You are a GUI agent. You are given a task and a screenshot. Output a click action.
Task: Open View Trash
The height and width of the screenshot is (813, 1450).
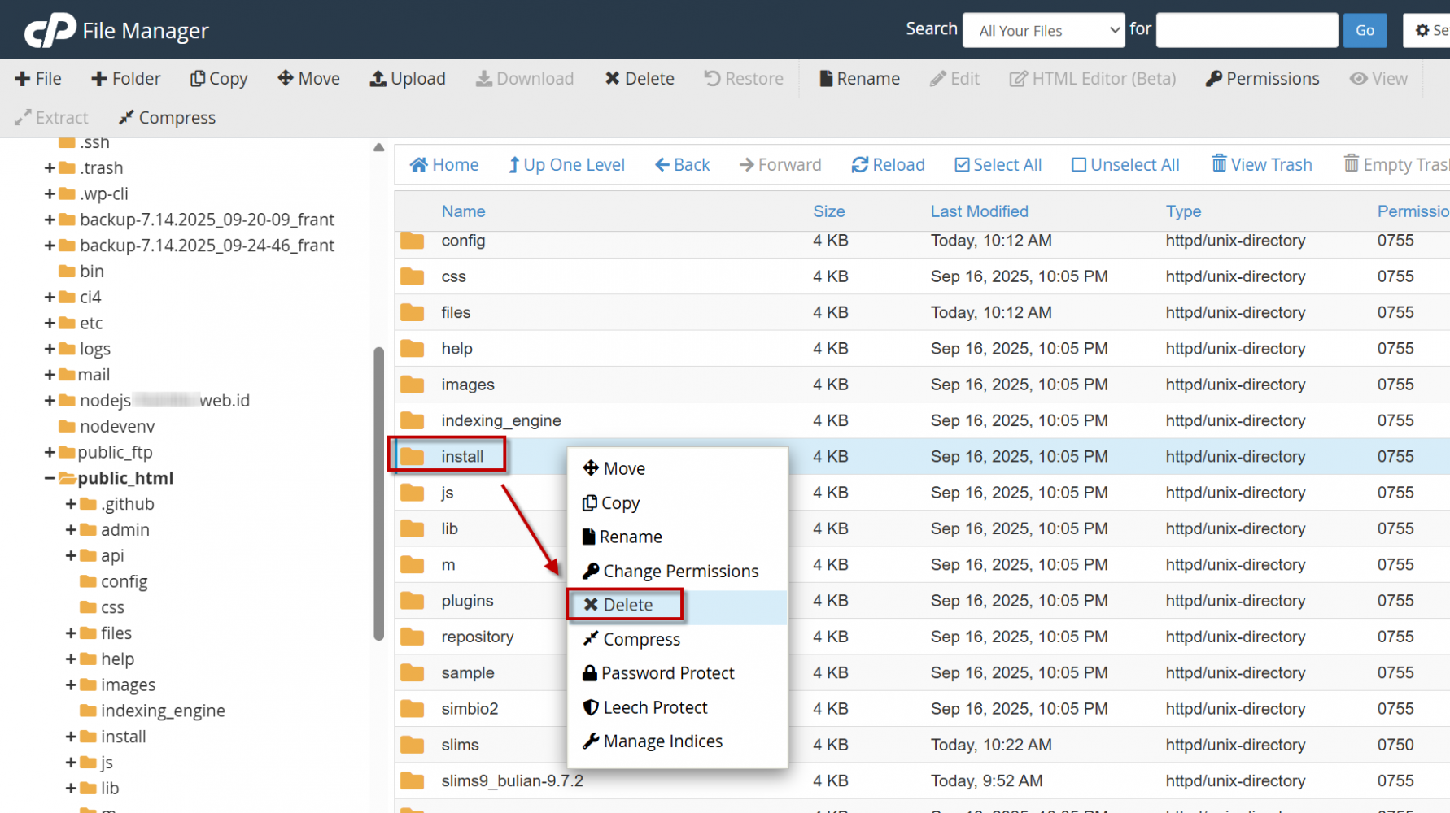(1262, 165)
